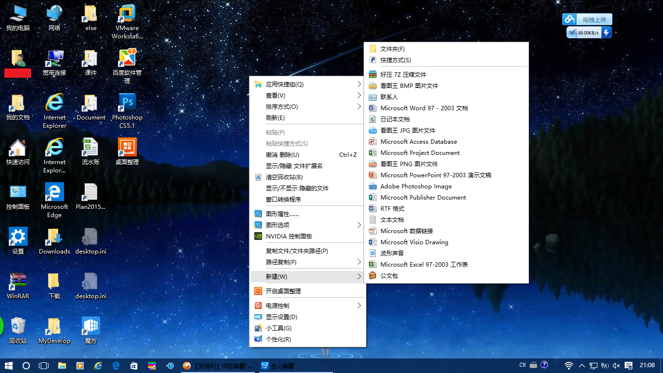Click the CH input language indicator
Image resolution: width=663 pixels, height=373 pixels.
523,365
